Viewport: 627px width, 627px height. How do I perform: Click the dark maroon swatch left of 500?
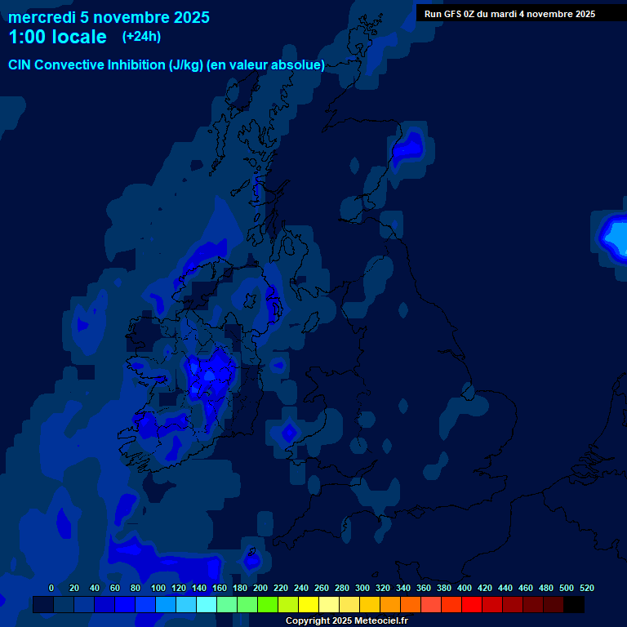553,605
